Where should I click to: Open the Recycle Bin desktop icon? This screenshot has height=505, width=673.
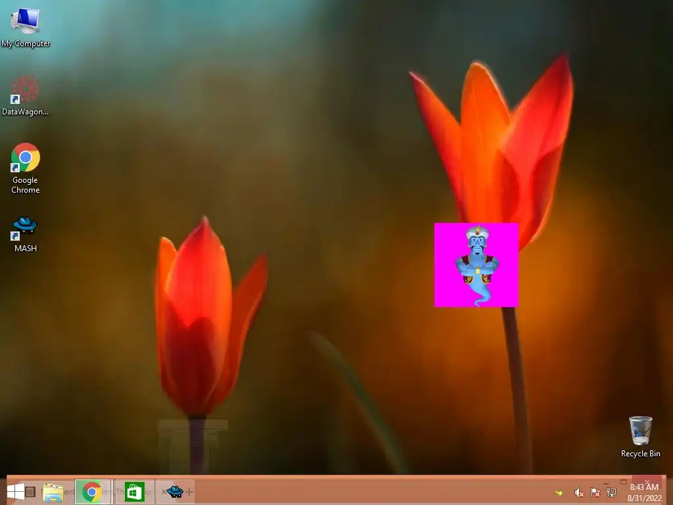[x=640, y=437]
